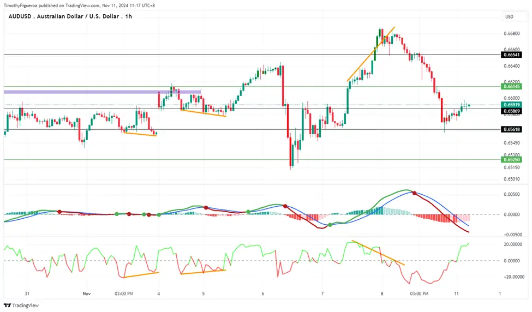Click the 8 date label on time axis
532x312 pixels.
point(382,293)
